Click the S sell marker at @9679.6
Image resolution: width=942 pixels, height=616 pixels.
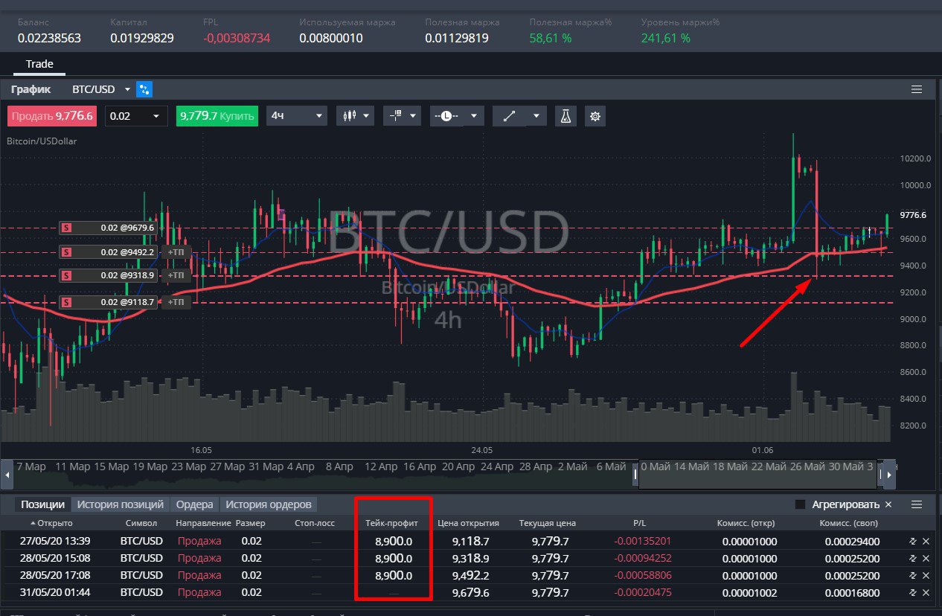[x=66, y=228]
